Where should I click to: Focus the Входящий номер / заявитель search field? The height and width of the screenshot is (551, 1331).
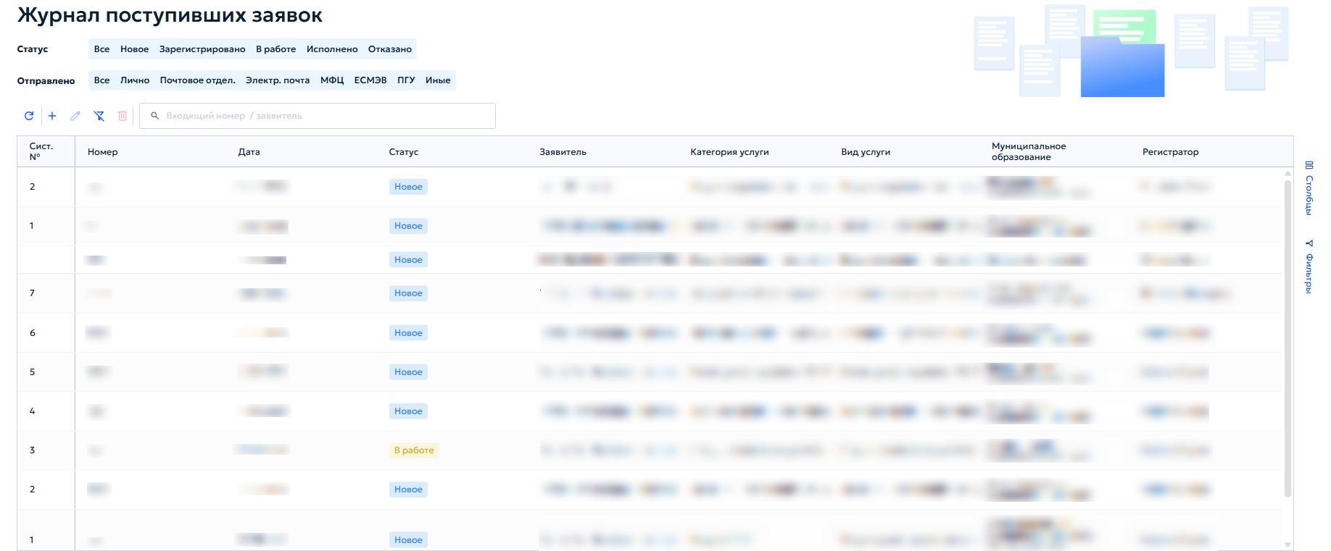click(x=318, y=116)
